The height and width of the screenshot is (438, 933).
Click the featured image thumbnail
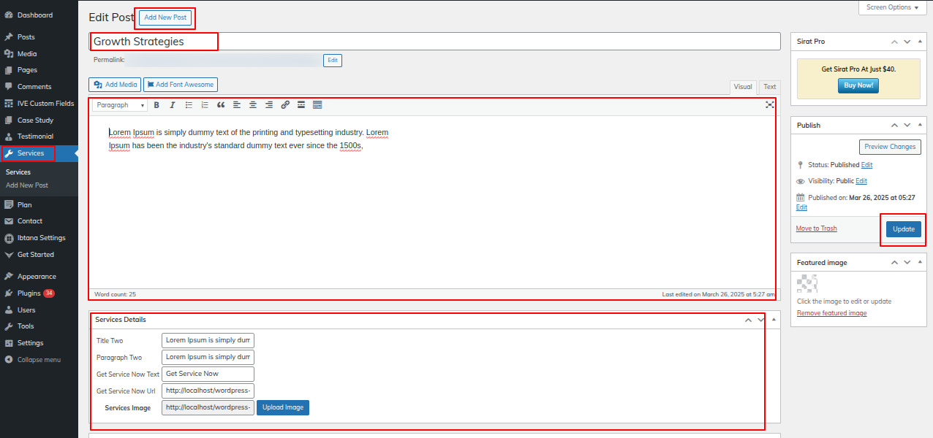pyautogui.click(x=806, y=283)
